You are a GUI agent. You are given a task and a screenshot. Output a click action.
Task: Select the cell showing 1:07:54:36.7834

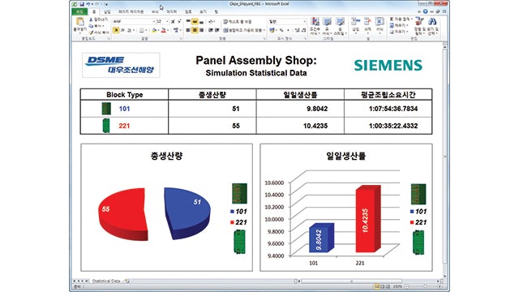(388, 109)
